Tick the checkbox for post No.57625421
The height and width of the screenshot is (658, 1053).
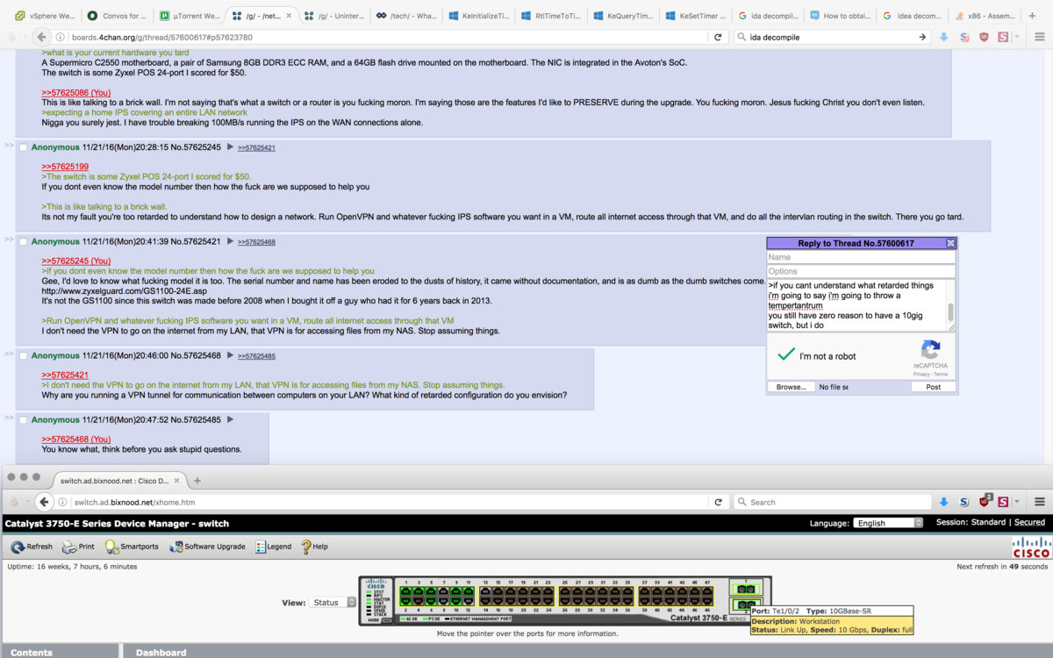click(x=24, y=242)
